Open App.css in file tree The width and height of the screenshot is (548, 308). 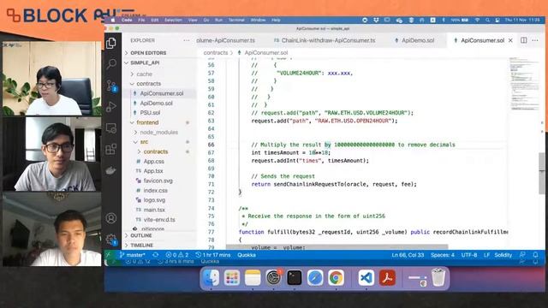click(153, 162)
